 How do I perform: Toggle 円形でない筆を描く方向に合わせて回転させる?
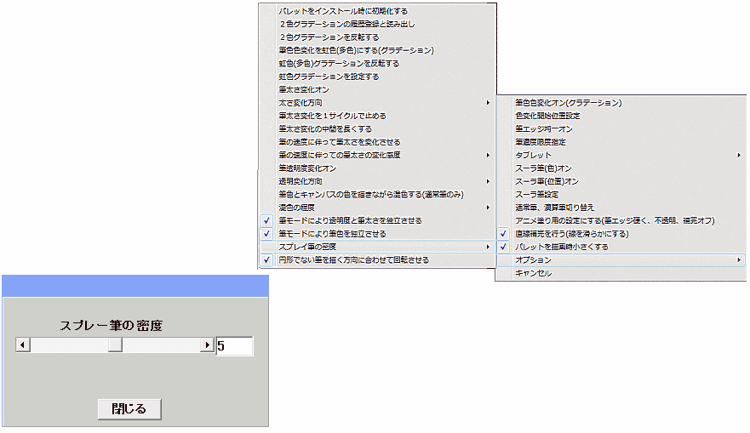pyautogui.click(x=353, y=260)
